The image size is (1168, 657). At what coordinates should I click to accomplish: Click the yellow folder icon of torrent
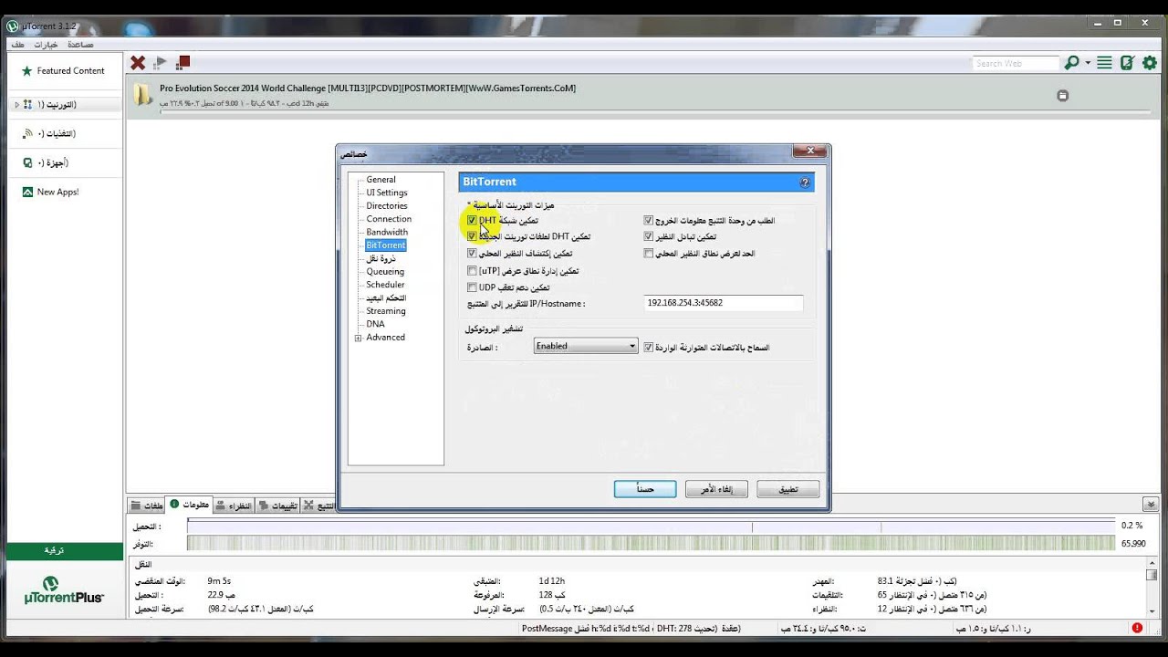(x=142, y=94)
